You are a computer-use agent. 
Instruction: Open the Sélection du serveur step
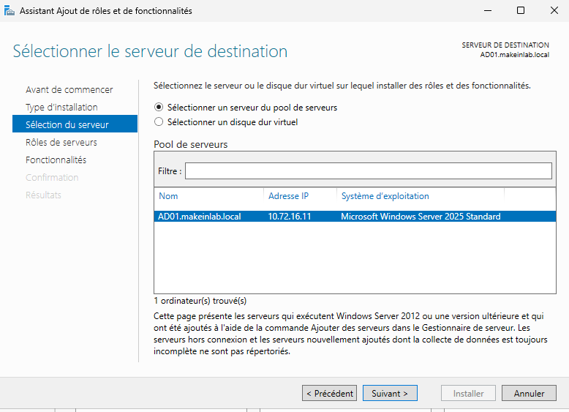coord(67,125)
